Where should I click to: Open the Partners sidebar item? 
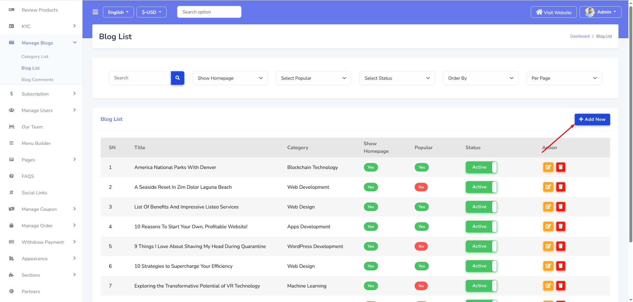coord(41,291)
